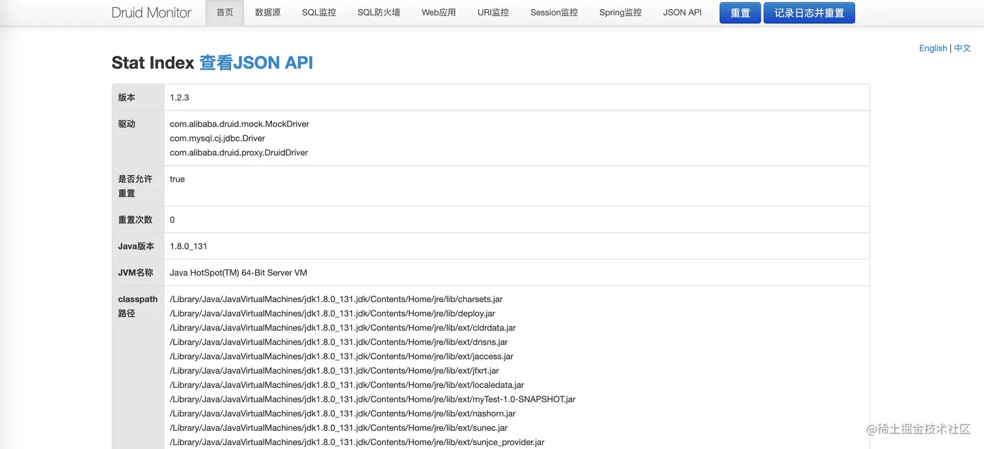The image size is (984, 449).
Task: Select the Web应用 tab
Action: 439,12
